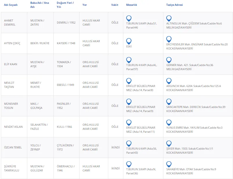The image size is (233, 179).
Task: Click cemetery map pin for Nevzat Aslan
Action: click(x=129, y=123)
